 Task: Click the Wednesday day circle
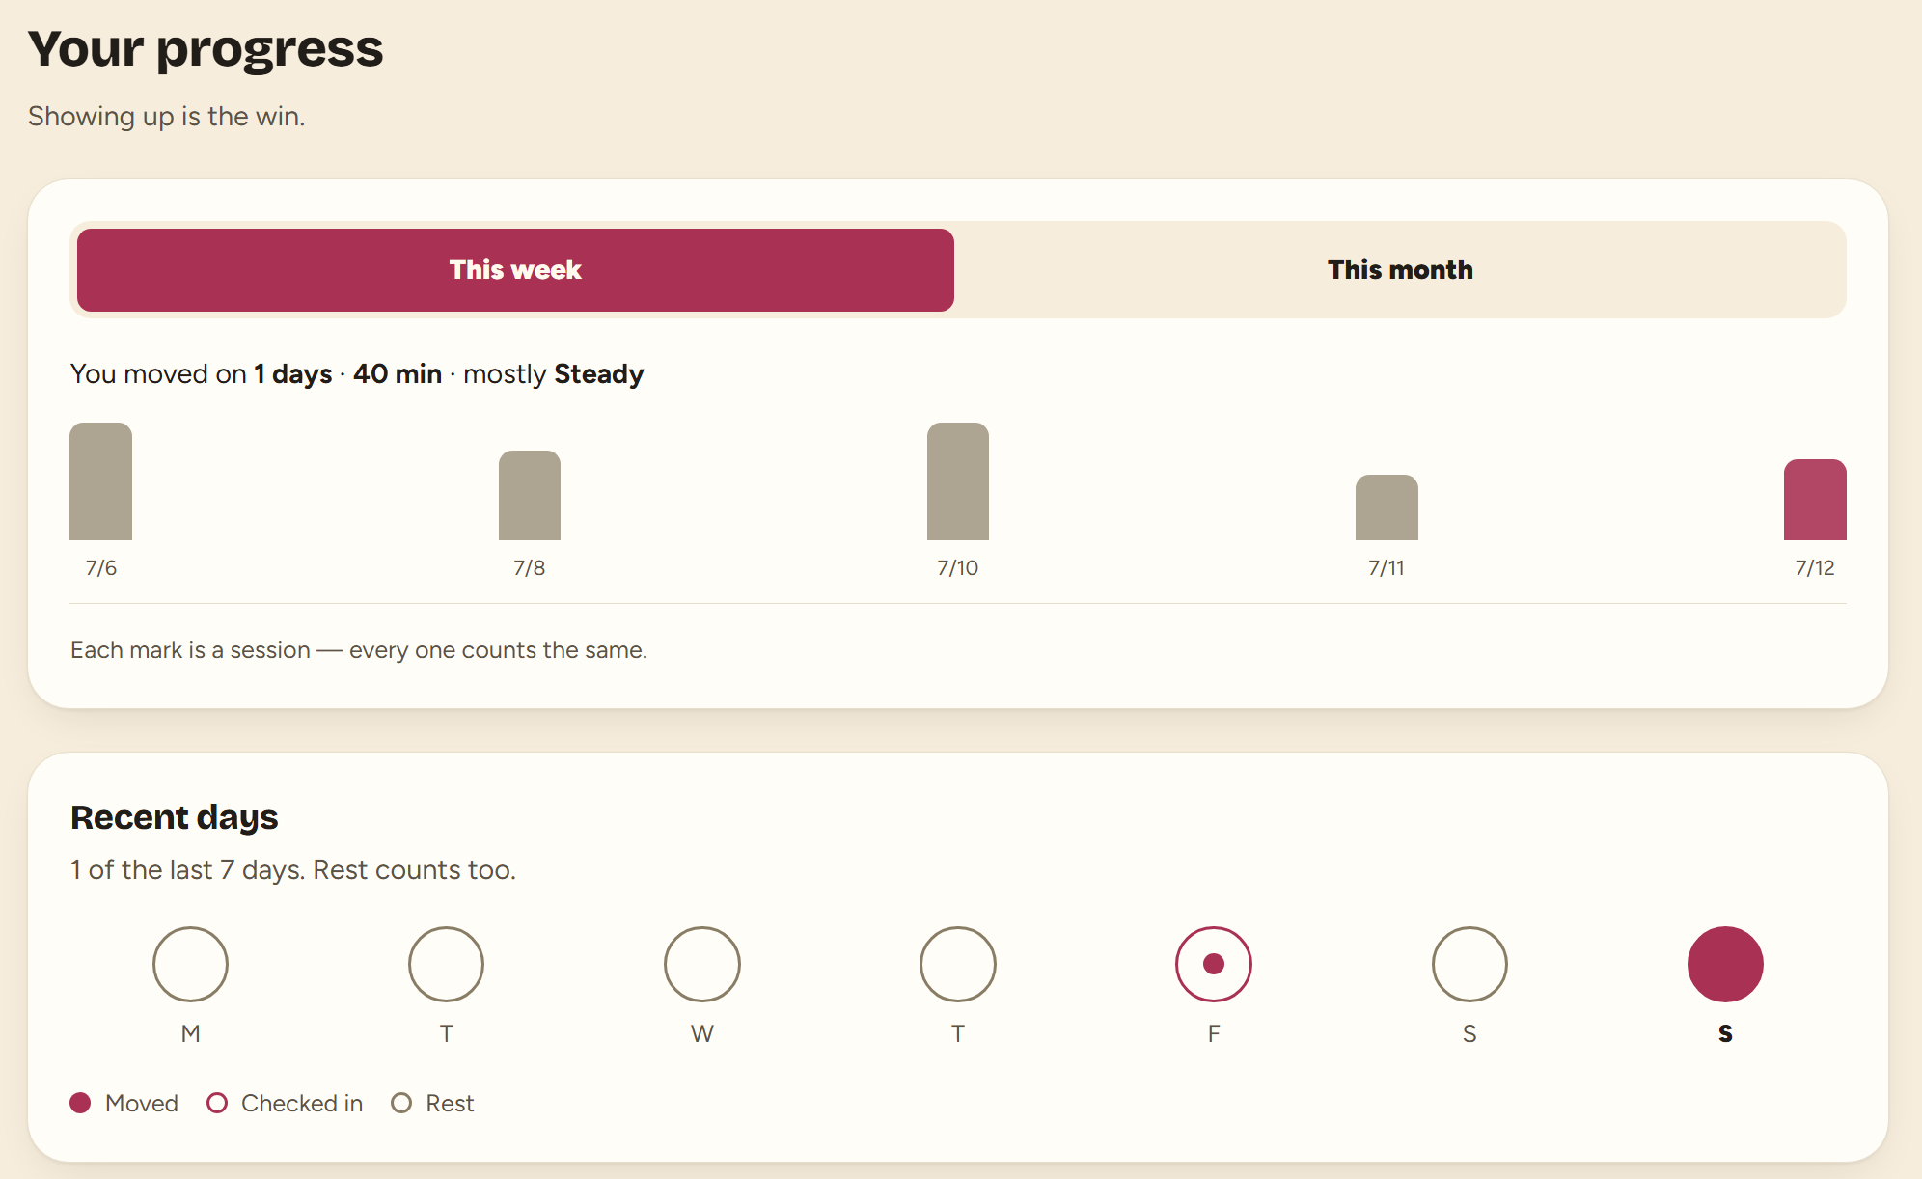(702, 964)
